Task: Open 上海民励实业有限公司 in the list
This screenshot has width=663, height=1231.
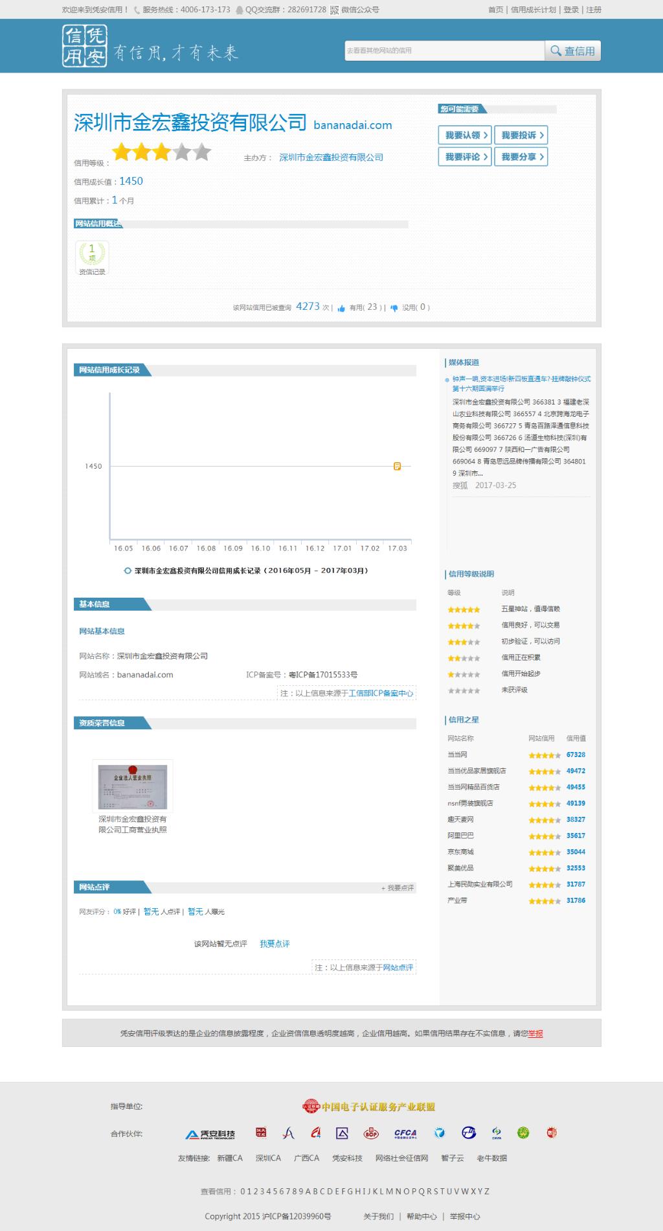Action: 480,884
